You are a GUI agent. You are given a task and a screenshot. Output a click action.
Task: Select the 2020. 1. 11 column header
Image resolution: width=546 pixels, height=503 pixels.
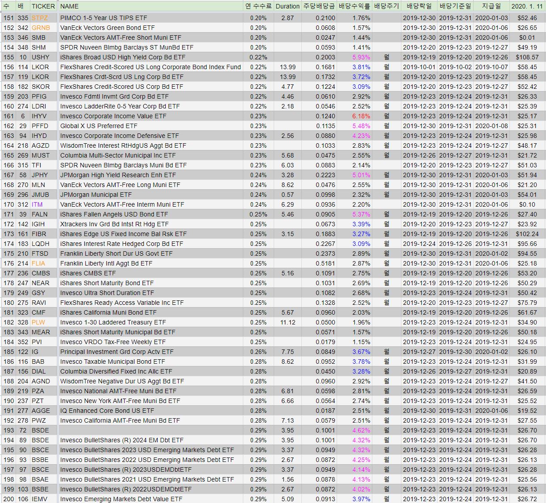coord(527,6)
